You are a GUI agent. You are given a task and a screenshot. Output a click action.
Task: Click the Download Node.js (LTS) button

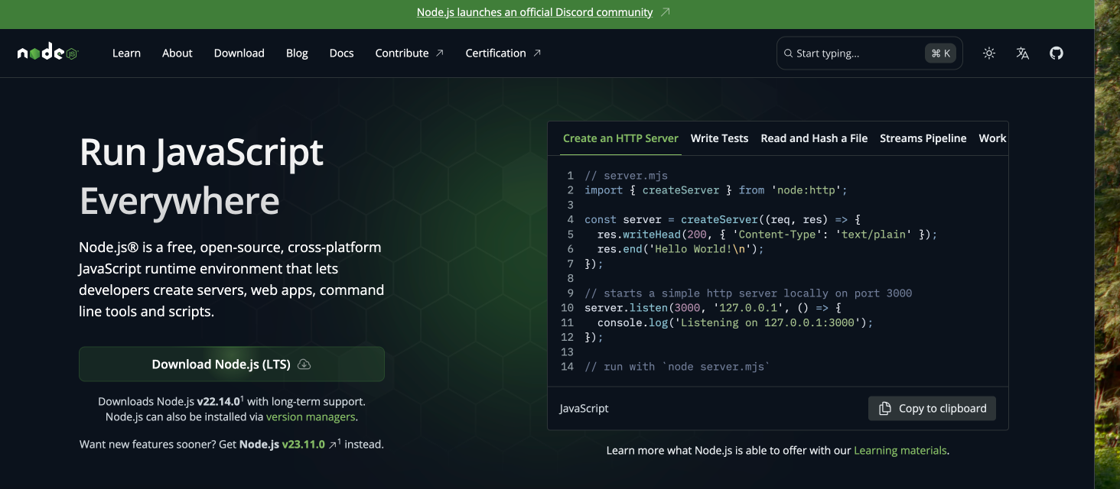coord(232,364)
